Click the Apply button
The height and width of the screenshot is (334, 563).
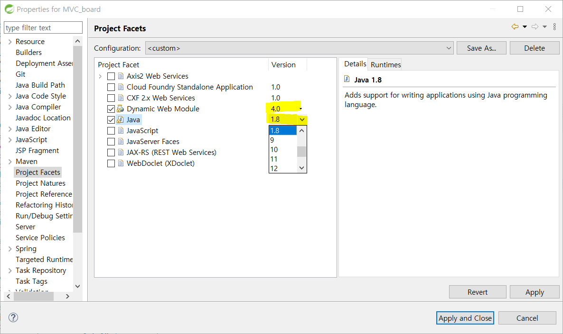tap(534, 292)
